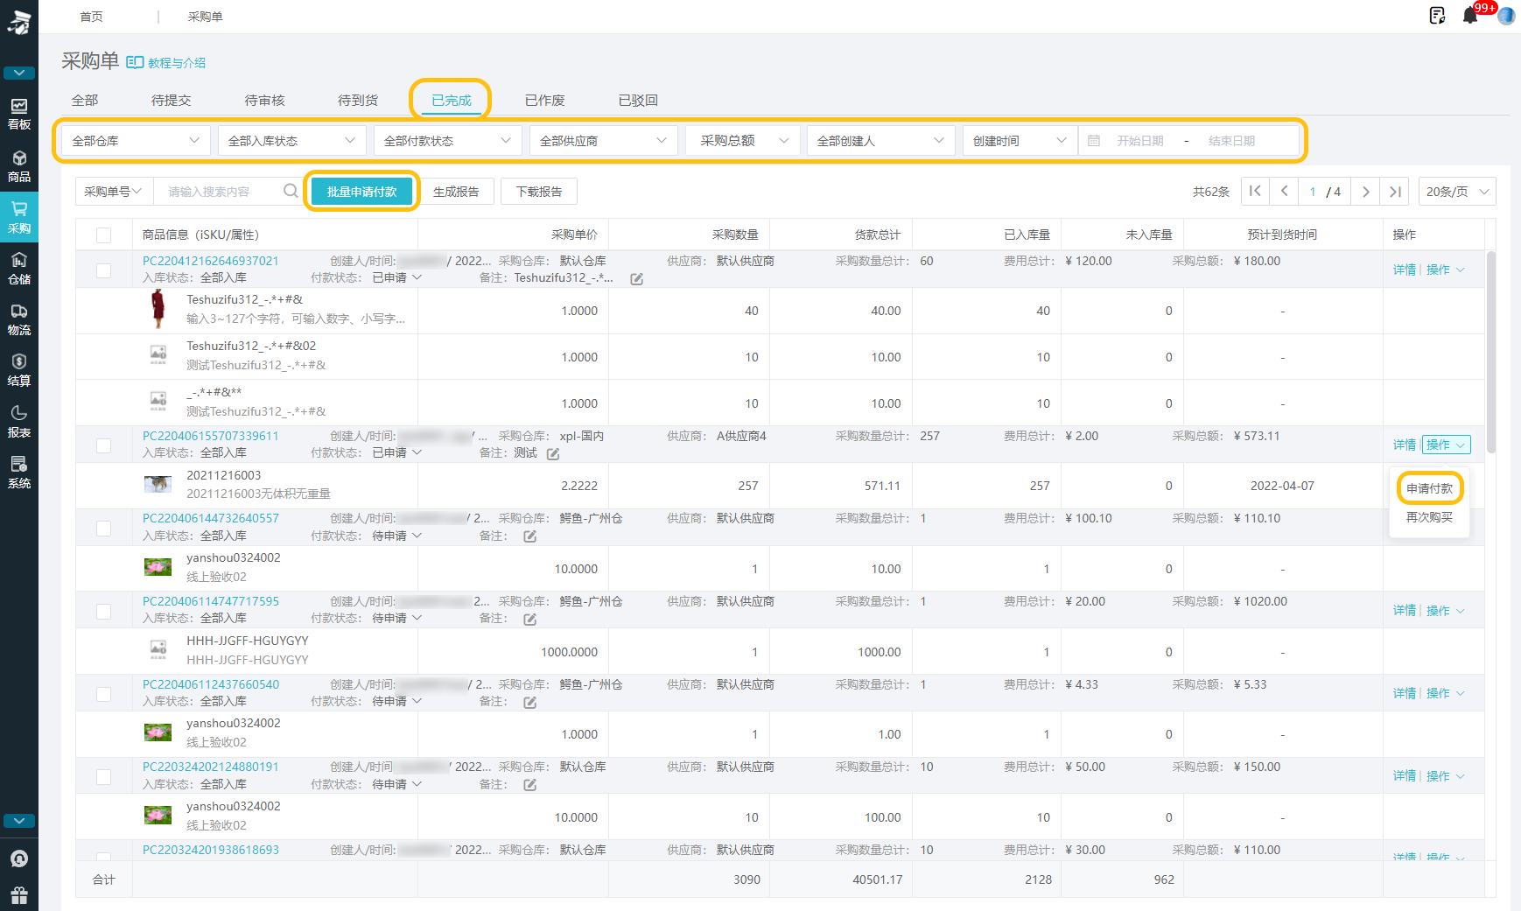Open the 采购单号 search type dropdown
This screenshot has width=1521, height=911.
[x=114, y=191]
